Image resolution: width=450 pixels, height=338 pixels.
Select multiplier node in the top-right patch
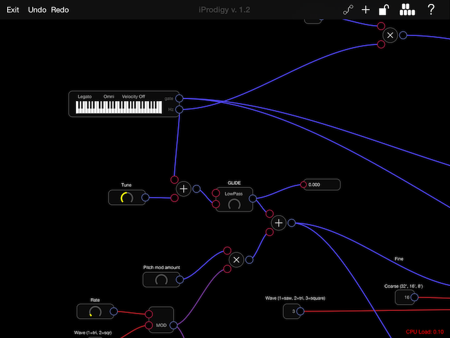click(390, 35)
